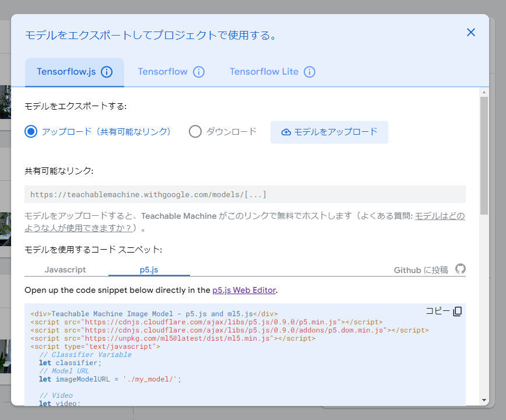This screenshot has width=506, height=420.
Task: Click the dialog scrollbar up arrow
Action: click(484, 92)
